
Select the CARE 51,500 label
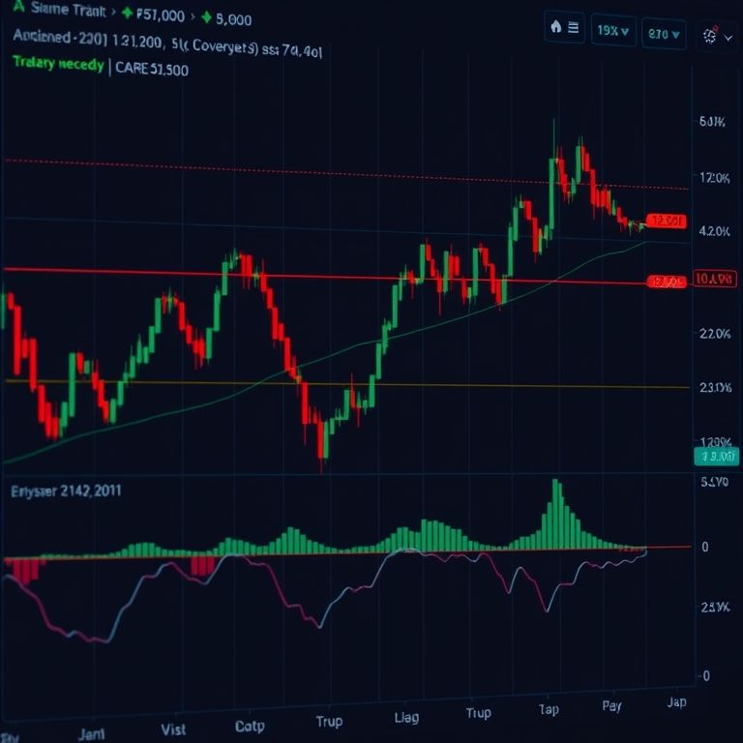(x=152, y=69)
